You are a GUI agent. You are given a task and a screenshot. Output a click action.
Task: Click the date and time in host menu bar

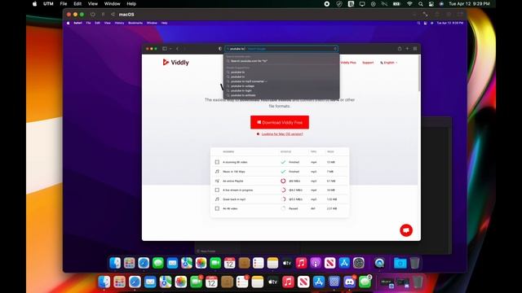tap(470, 3)
